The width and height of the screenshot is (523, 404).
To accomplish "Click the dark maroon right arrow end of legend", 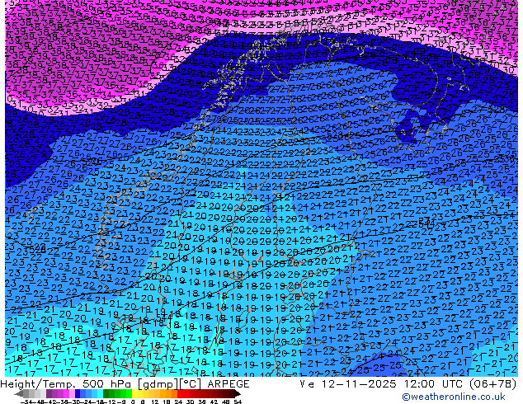I will pyautogui.click(x=238, y=393).
